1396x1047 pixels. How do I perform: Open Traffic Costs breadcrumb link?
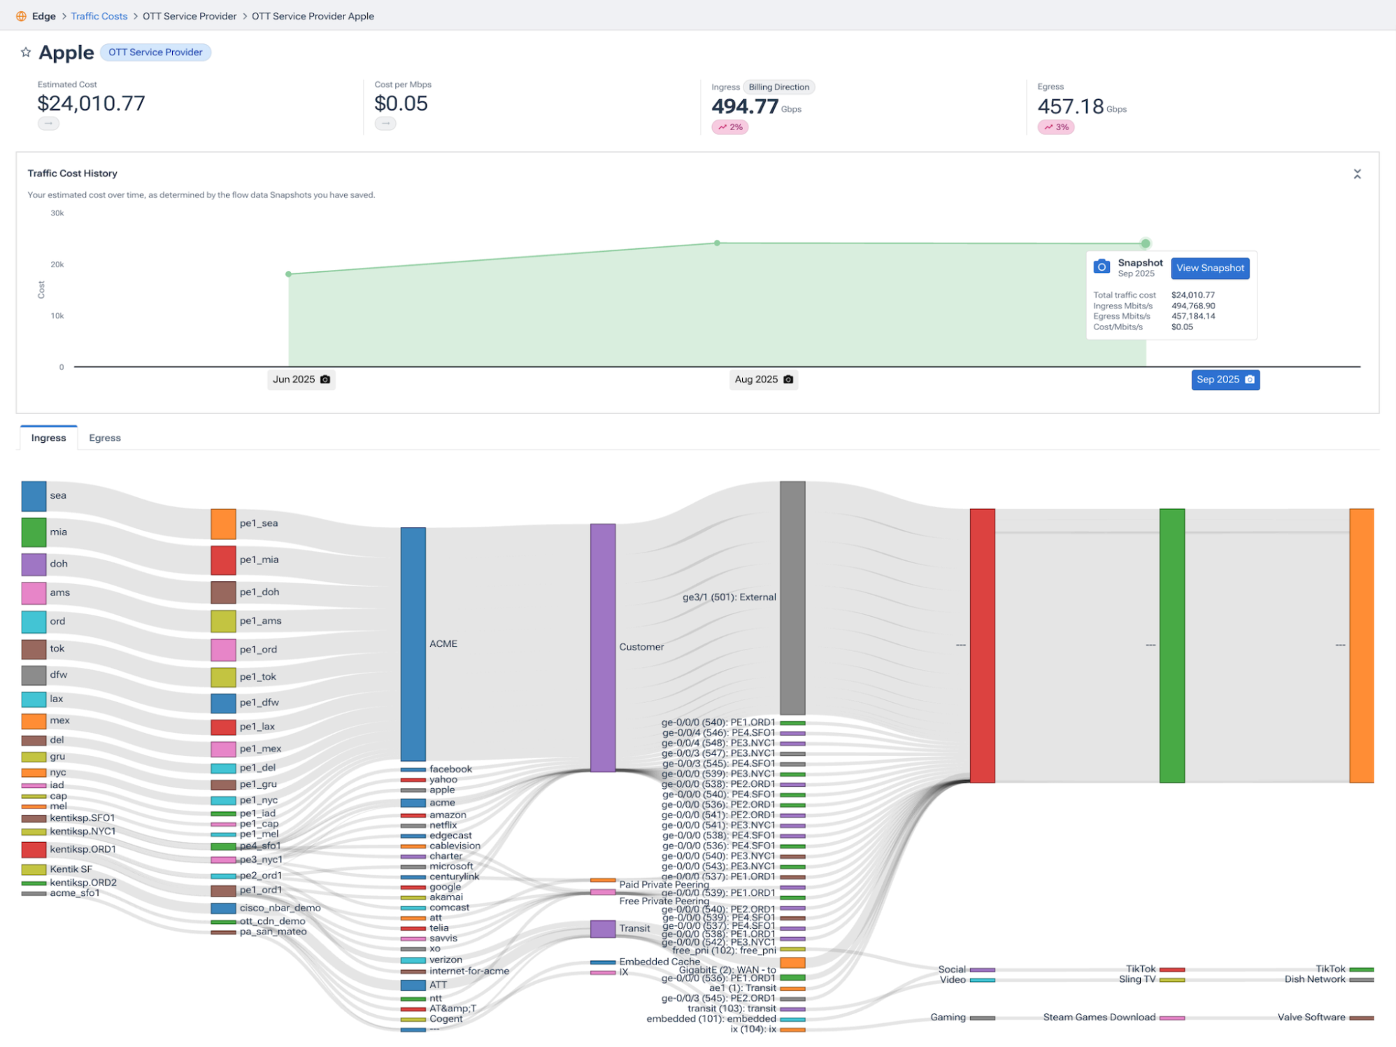pos(99,16)
